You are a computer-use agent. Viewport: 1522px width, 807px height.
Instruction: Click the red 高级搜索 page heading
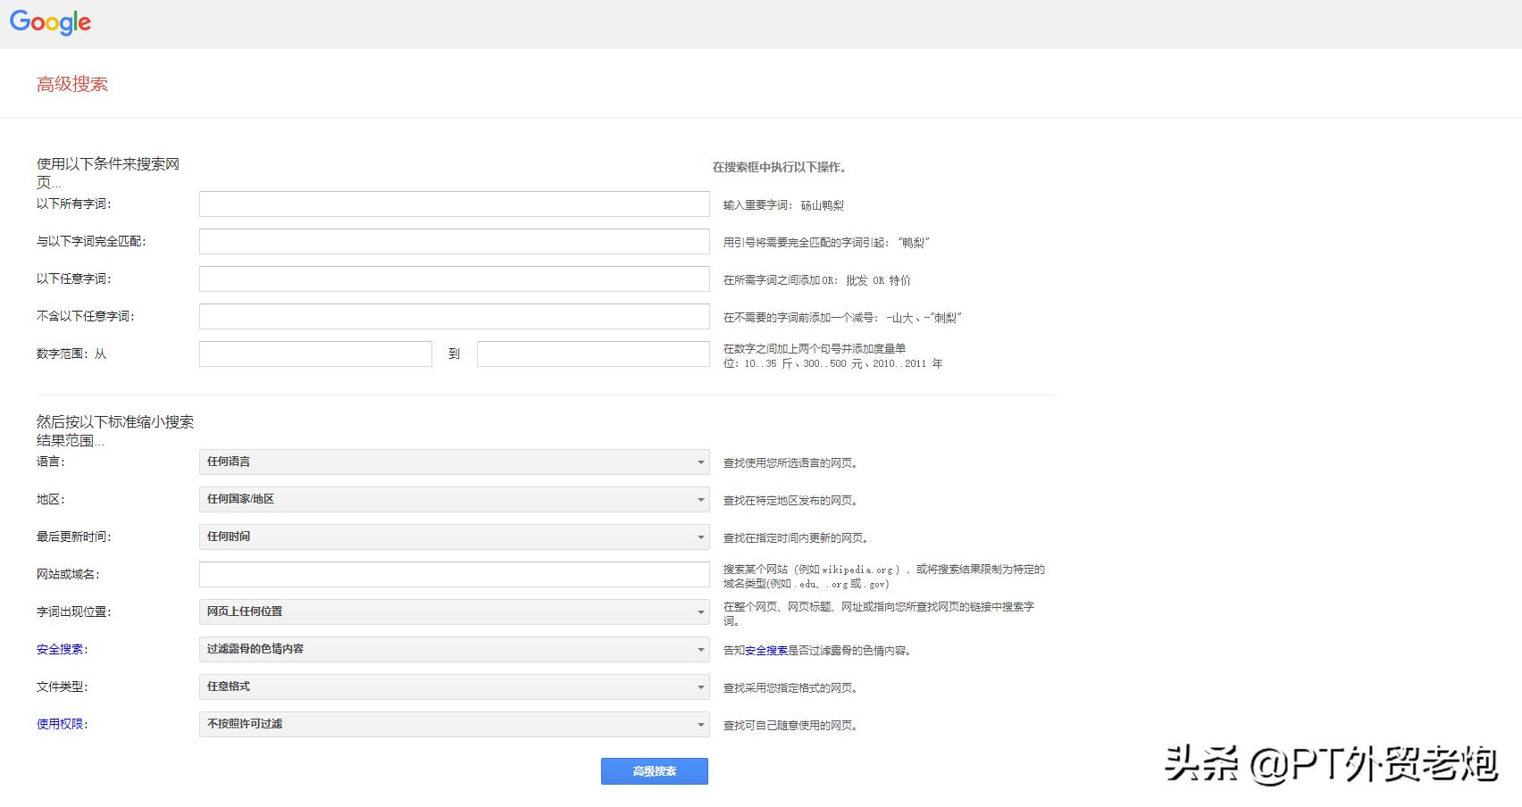coord(72,84)
